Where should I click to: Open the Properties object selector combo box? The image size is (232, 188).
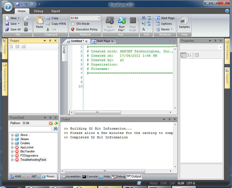pos(201,47)
